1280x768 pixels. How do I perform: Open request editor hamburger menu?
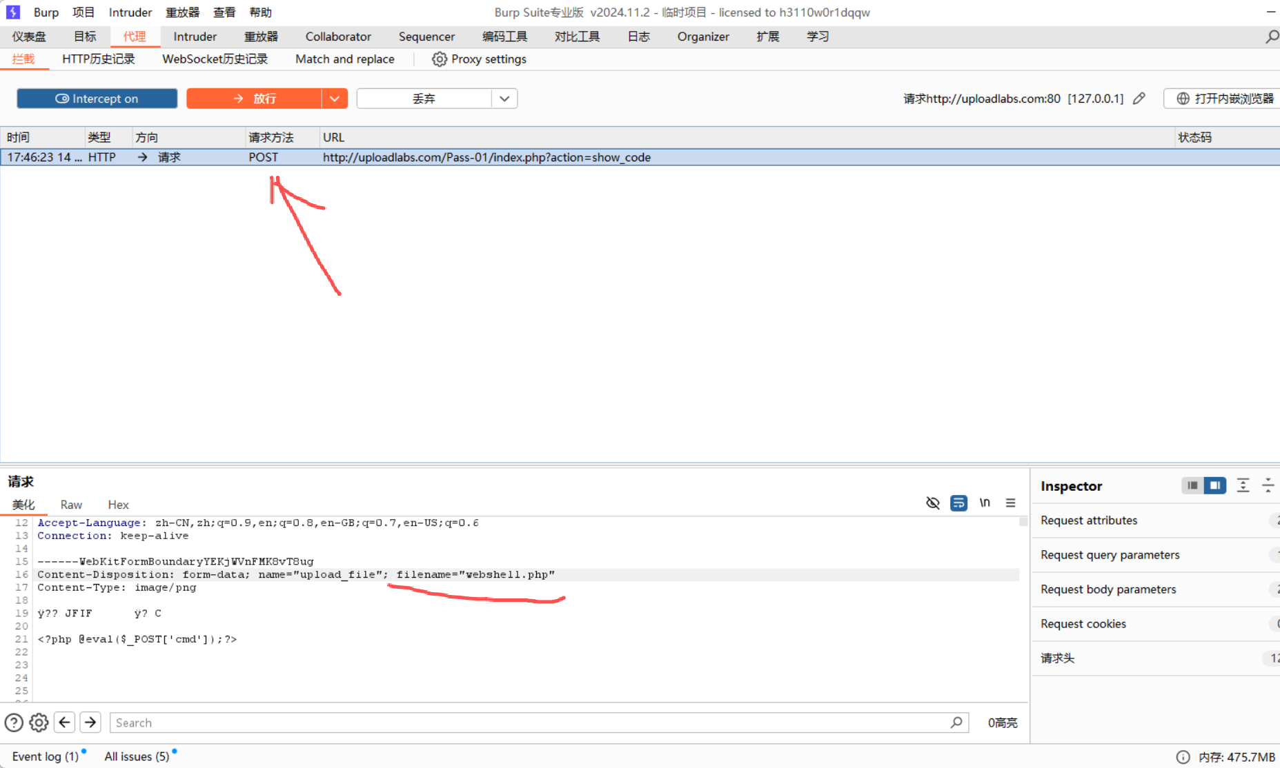pos(1010,503)
